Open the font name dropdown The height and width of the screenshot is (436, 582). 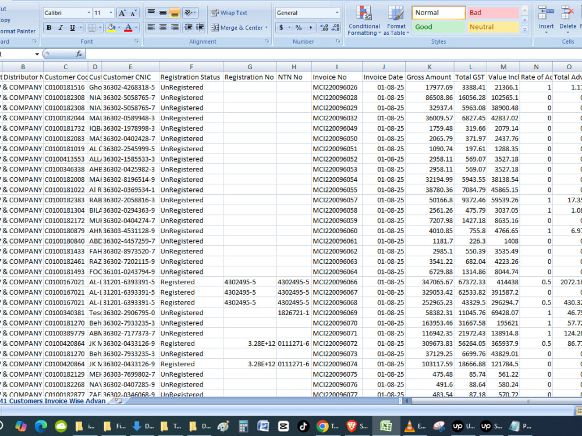pyautogui.click(x=88, y=13)
